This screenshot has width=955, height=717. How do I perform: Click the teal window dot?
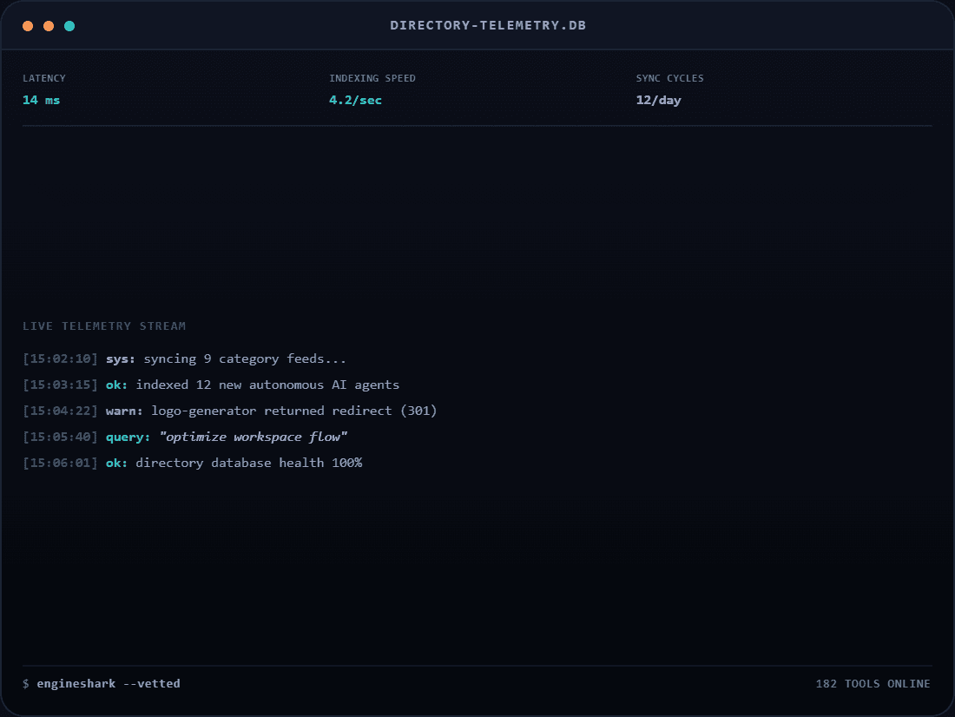pos(69,25)
